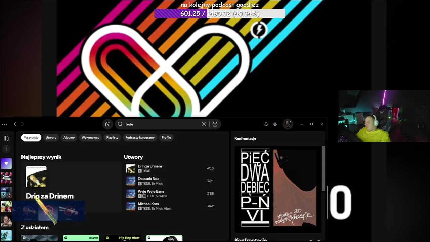Clear the search text with X
This screenshot has height=242, width=430.
(204, 124)
